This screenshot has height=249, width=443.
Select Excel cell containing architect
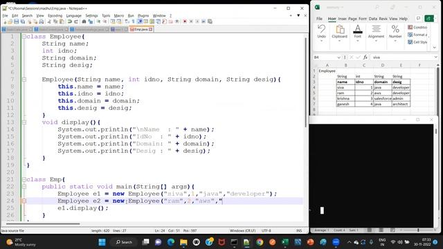click(401, 104)
